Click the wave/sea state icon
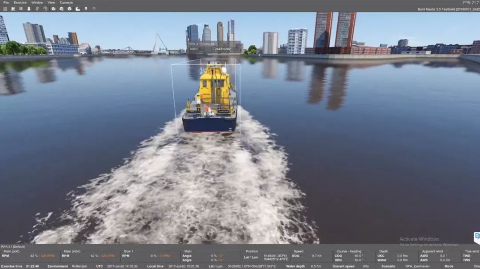The height and width of the screenshot is (269, 480). [78, 8]
